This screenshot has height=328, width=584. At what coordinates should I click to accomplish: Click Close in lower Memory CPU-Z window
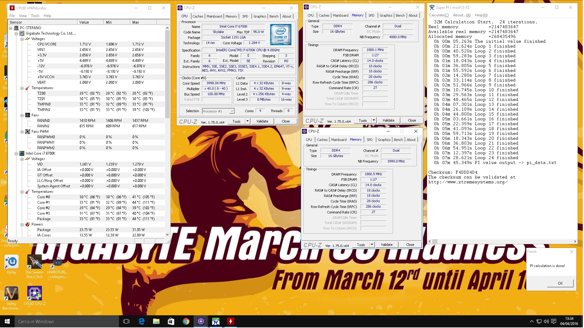410,245
